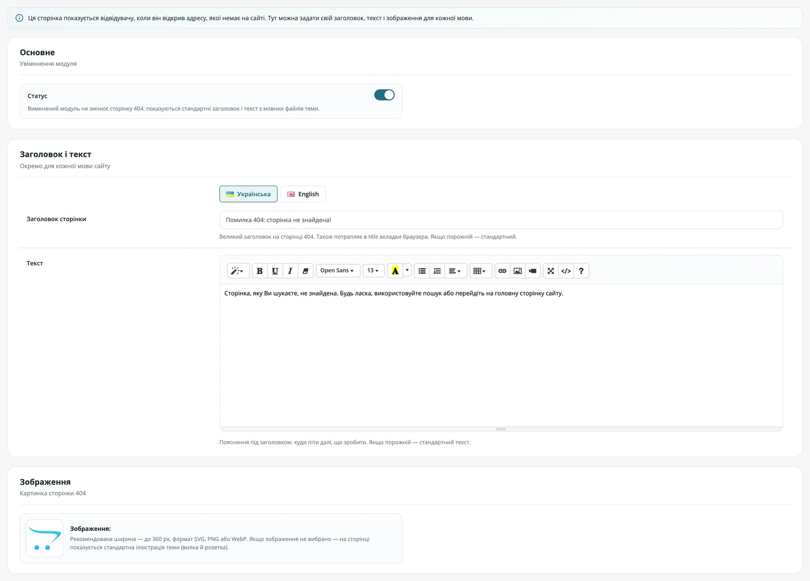Click the insert video icon
The image size is (810, 581).
click(x=533, y=271)
